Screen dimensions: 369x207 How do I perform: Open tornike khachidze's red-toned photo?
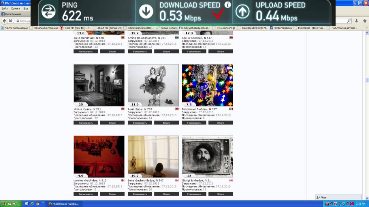(99, 157)
